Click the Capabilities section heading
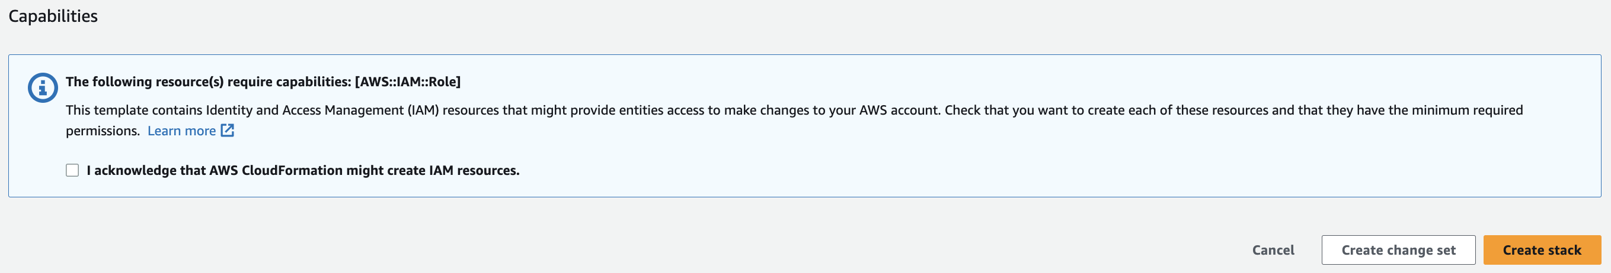Image resolution: width=1611 pixels, height=273 pixels. click(53, 16)
